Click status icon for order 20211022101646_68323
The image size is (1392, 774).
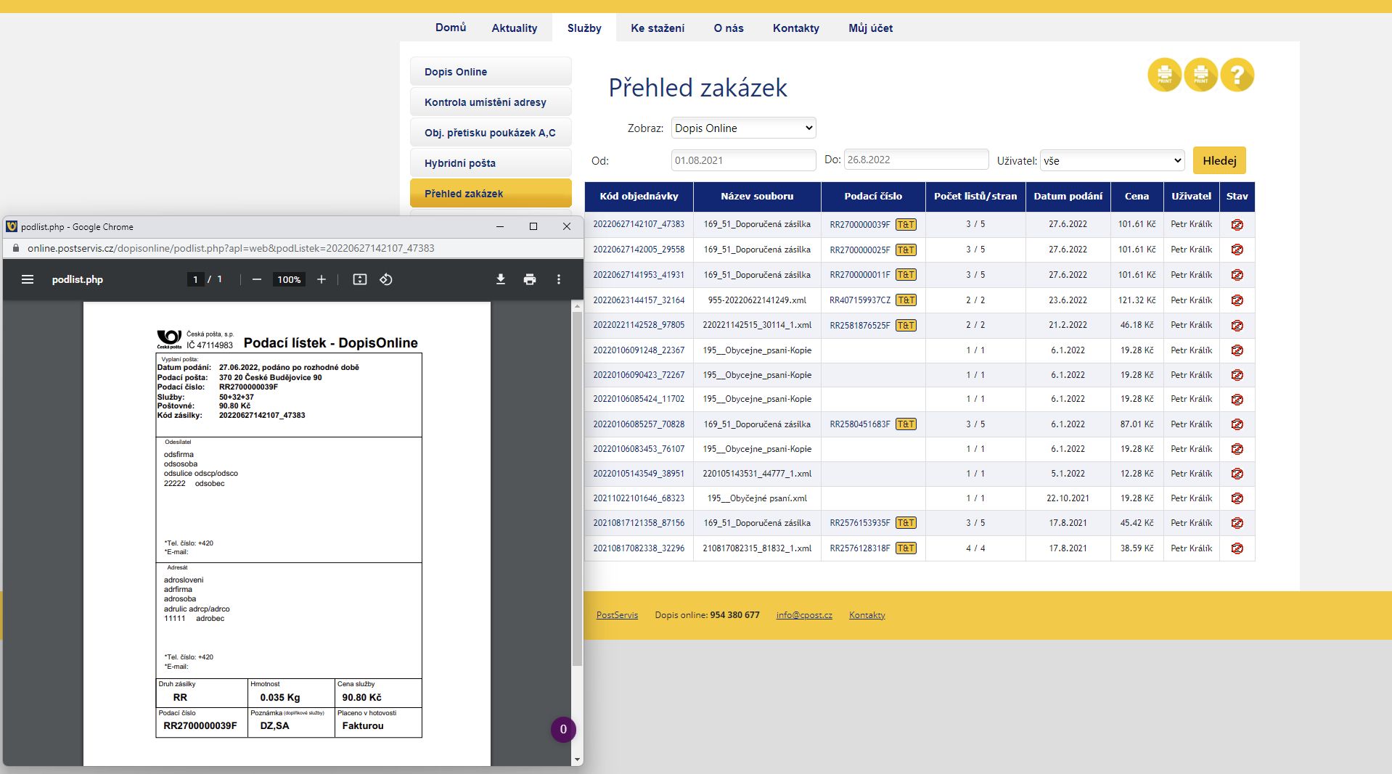pyautogui.click(x=1237, y=498)
